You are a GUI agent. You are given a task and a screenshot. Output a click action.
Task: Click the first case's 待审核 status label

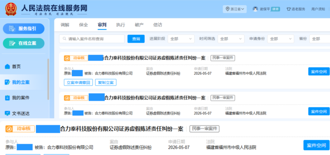(79, 58)
